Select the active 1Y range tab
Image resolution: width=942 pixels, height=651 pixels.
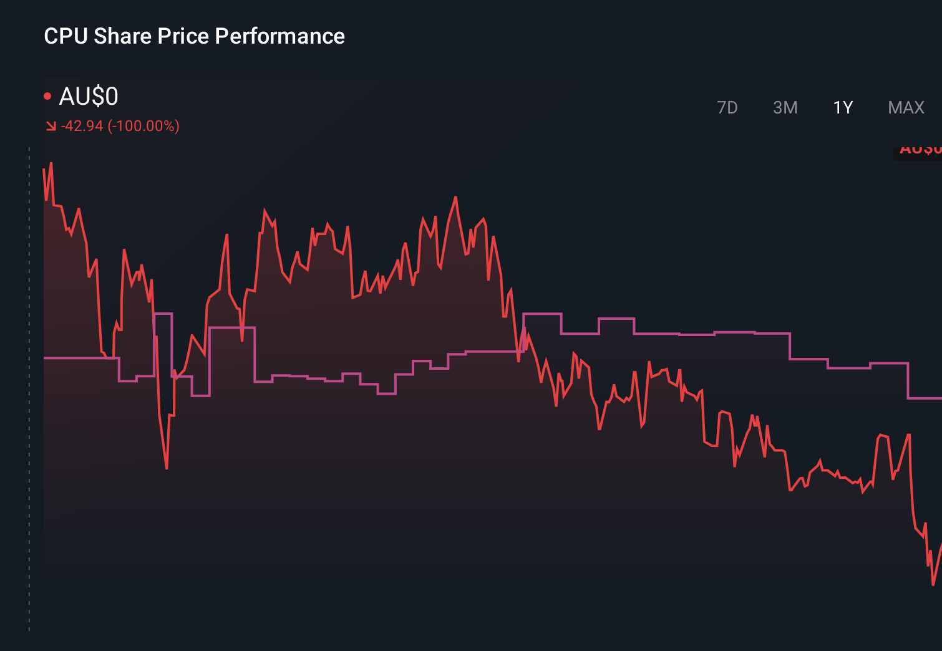coord(843,108)
